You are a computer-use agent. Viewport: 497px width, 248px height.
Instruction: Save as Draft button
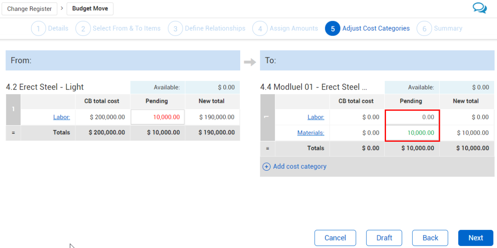coord(384,238)
